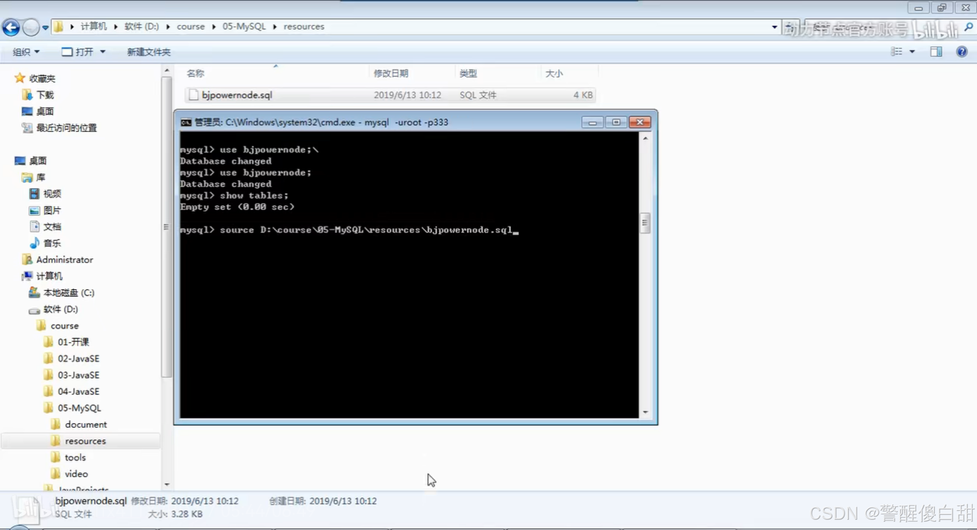Select 05-MySQL in the address breadcrumb
Image resolution: width=977 pixels, height=530 pixels.
tap(244, 26)
